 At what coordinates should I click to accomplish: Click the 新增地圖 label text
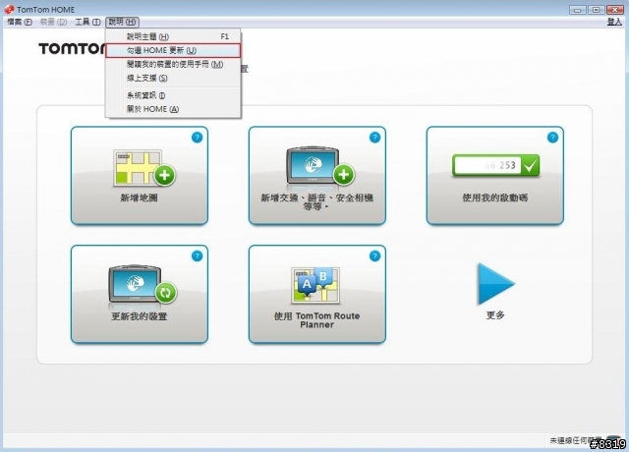coord(140,198)
